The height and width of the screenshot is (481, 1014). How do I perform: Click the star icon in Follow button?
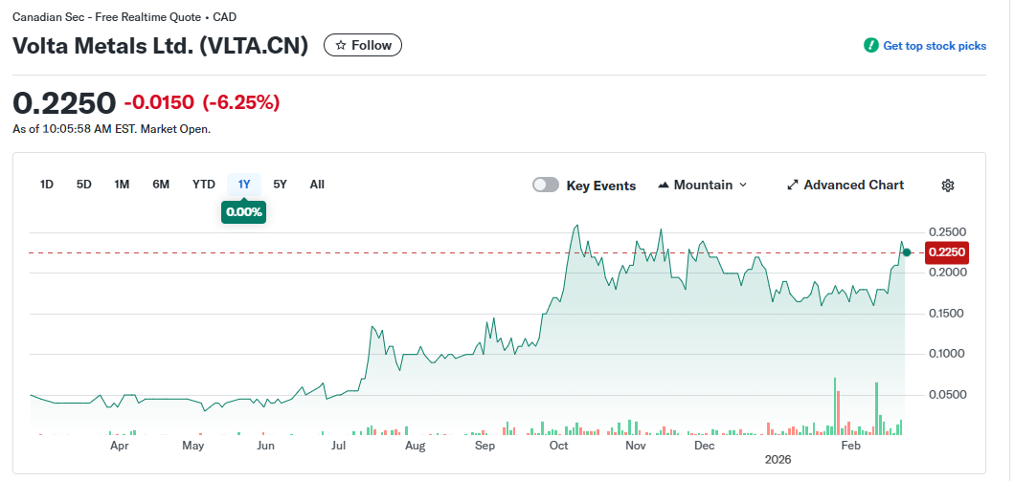tap(340, 45)
